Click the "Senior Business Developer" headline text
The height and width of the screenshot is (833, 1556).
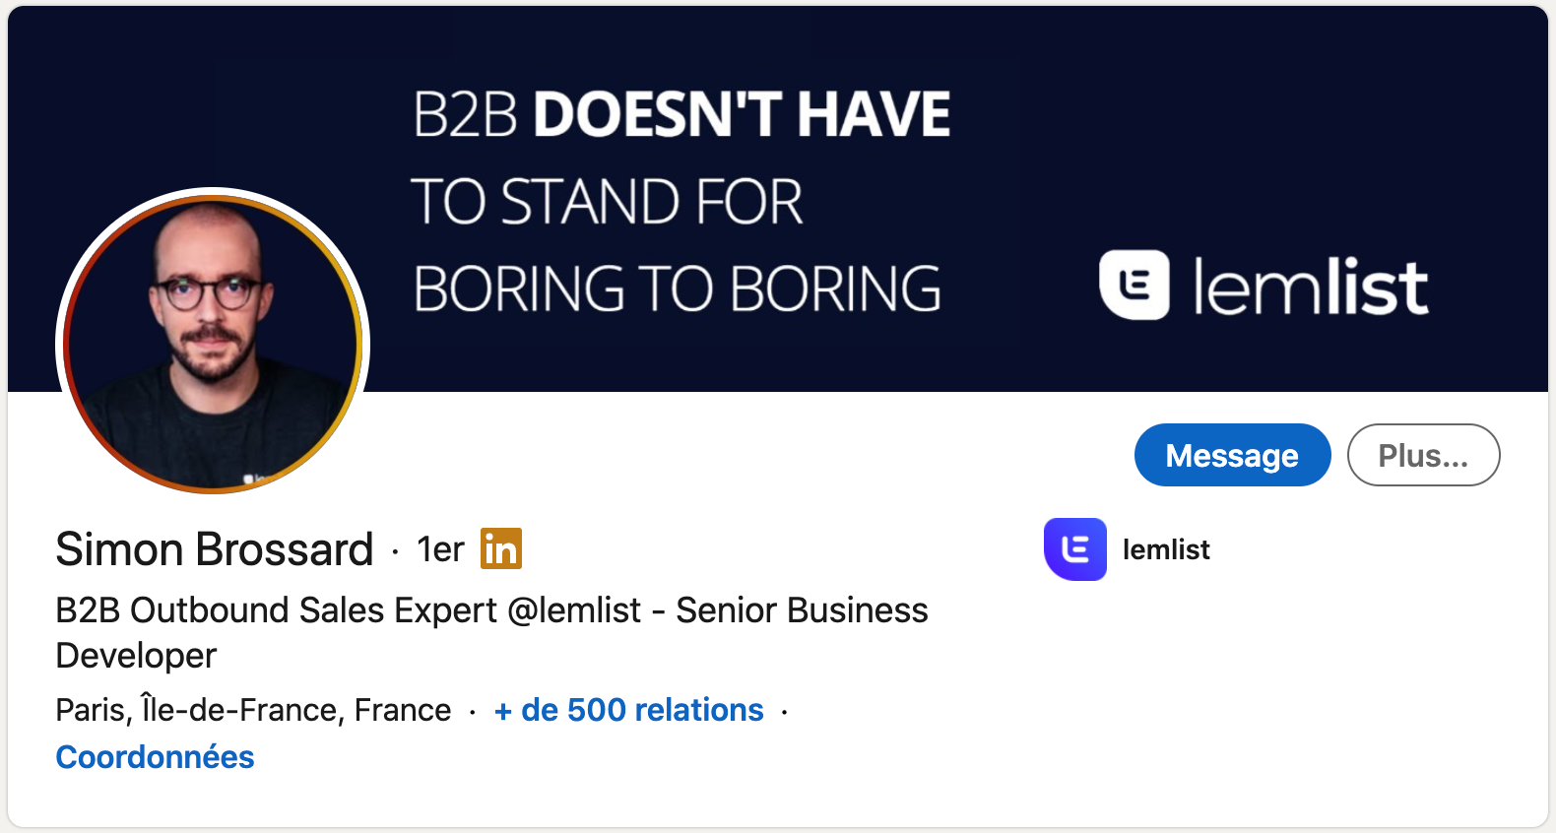[803, 610]
